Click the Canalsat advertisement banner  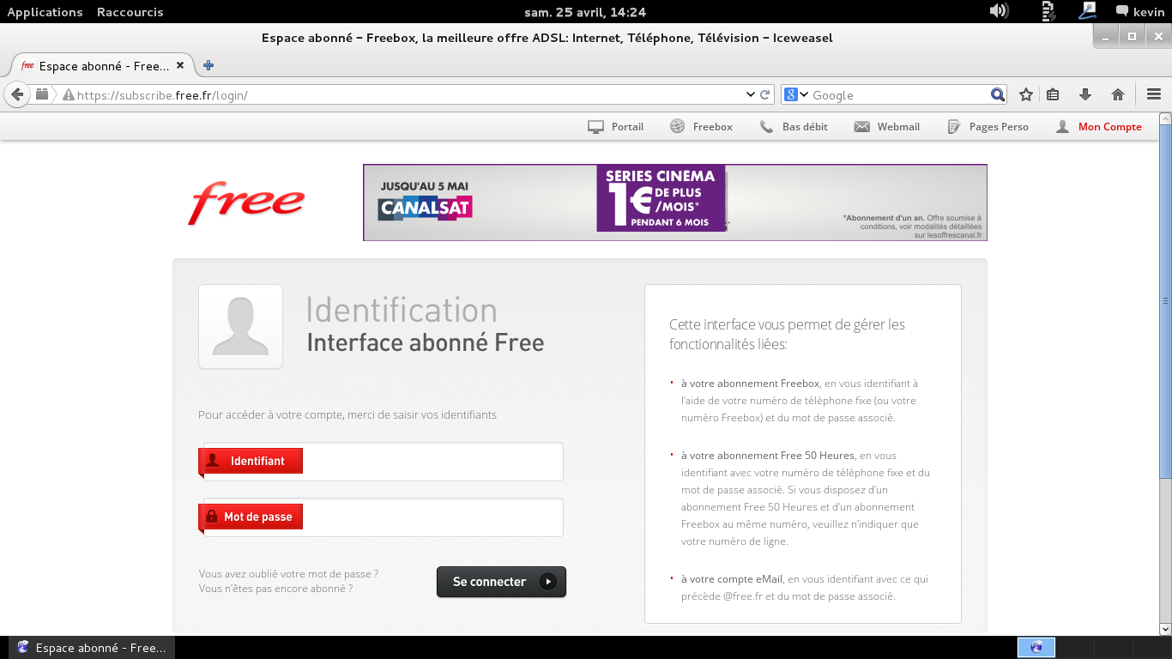click(x=674, y=203)
